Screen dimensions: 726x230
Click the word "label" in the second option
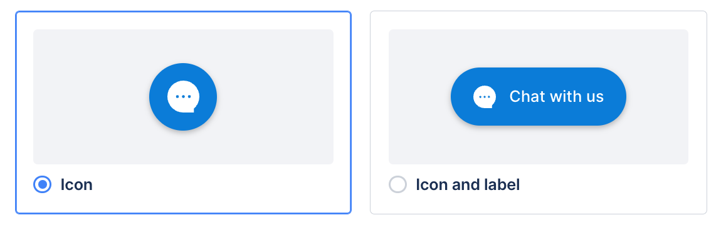click(503, 185)
